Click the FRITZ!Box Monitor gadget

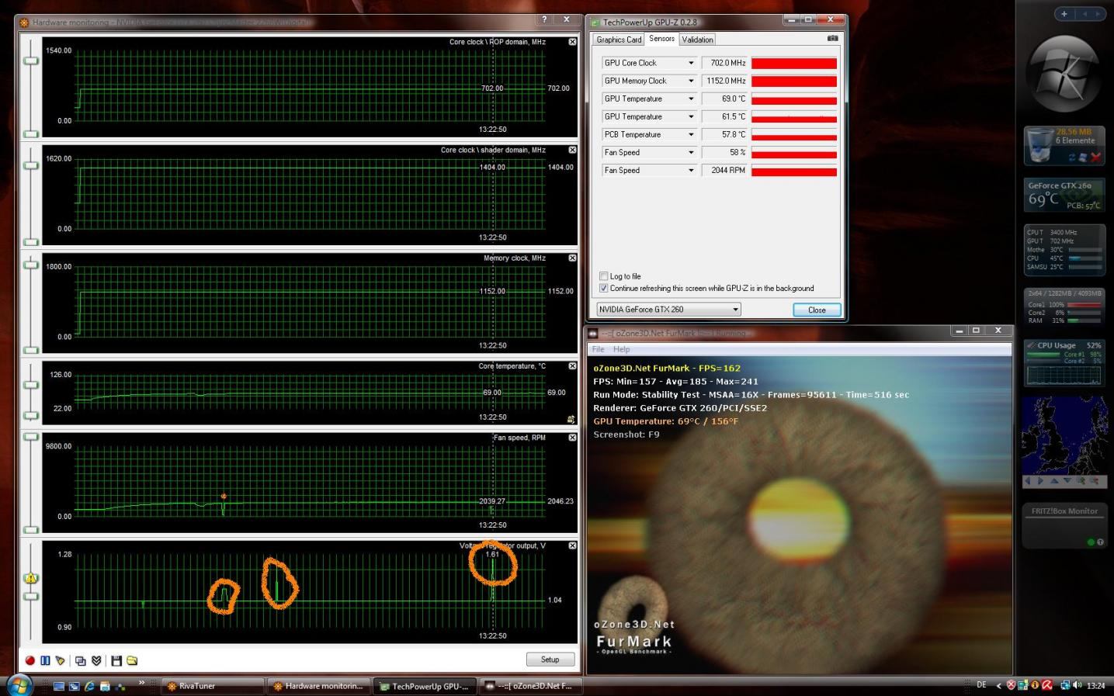[x=1064, y=526]
